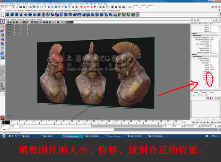Click the create new layer icon
This screenshot has height=162, width=221.
click(215, 98)
